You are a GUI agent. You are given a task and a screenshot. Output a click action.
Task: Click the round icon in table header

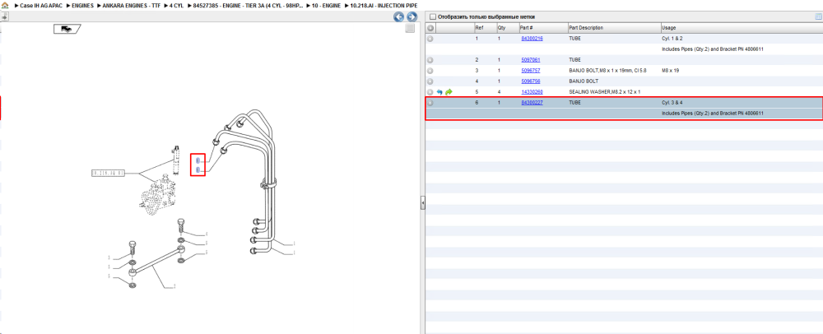tap(430, 28)
